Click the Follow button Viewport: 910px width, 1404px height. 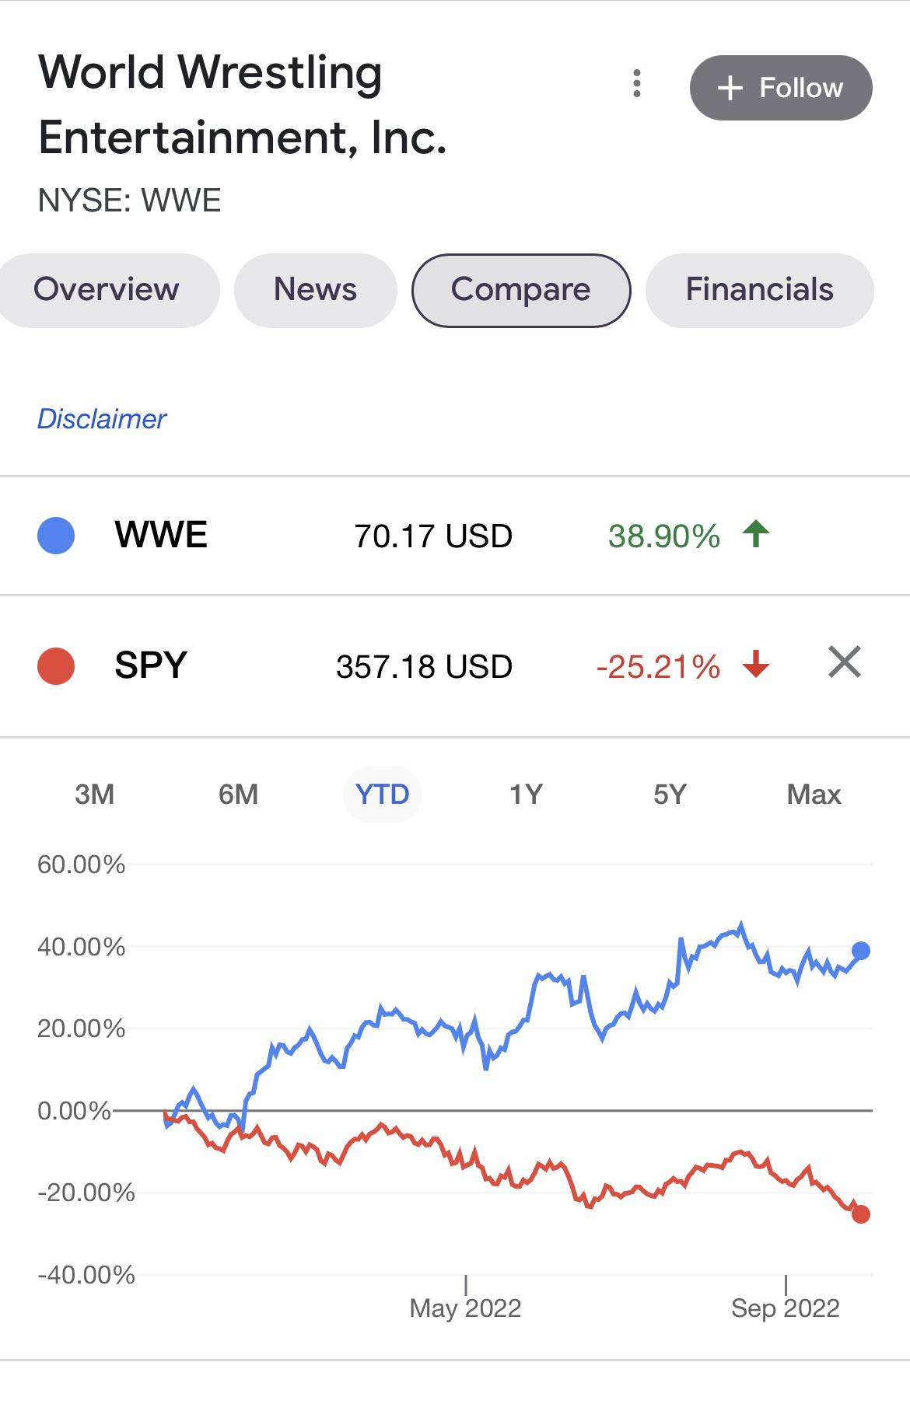click(781, 88)
